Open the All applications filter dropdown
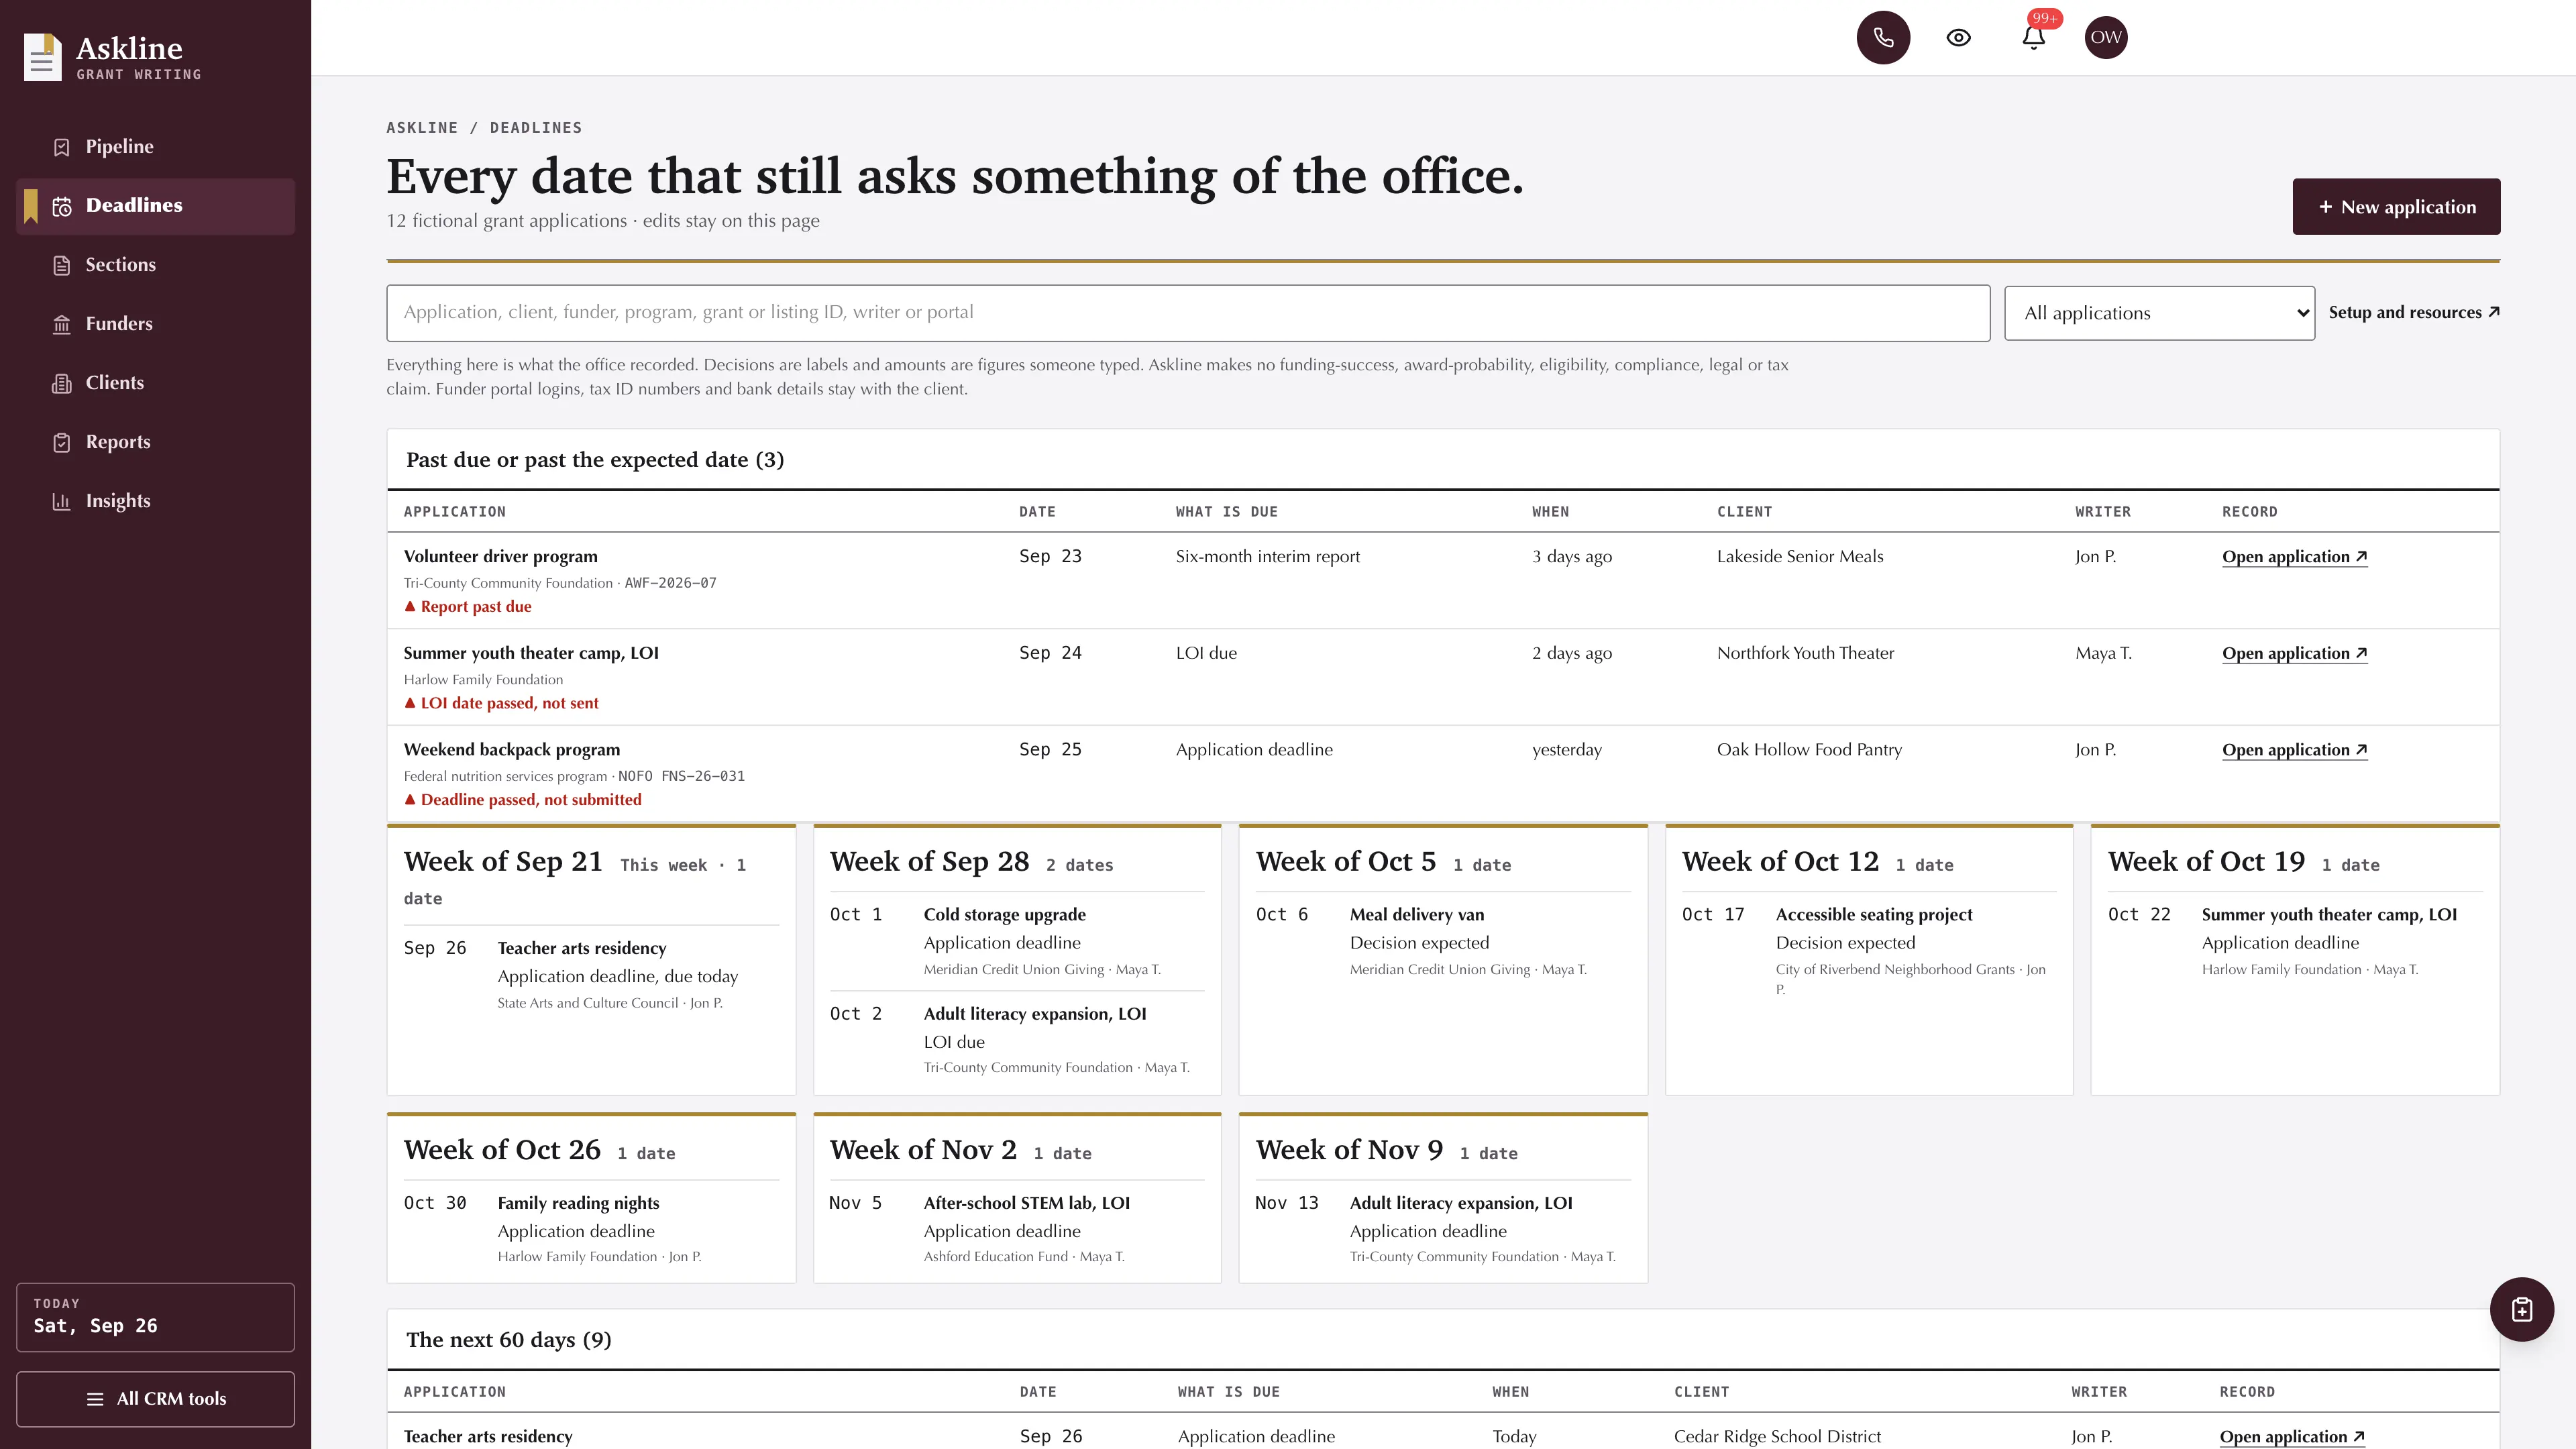 [x=2159, y=313]
